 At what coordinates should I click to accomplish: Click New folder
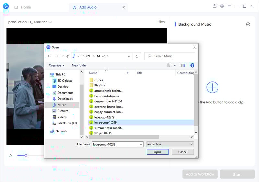79,65
